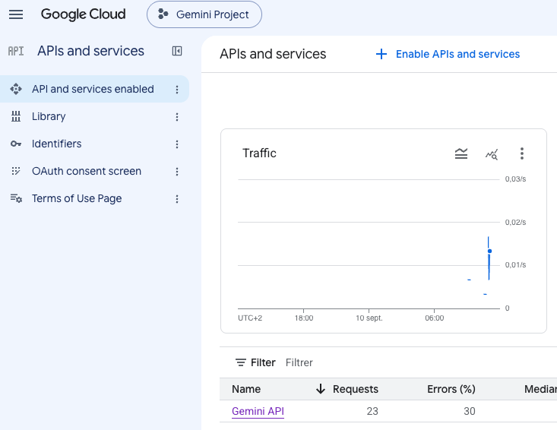This screenshot has height=430, width=557.
Task: Click the Terms of Use settings icon
Action: [17, 198]
